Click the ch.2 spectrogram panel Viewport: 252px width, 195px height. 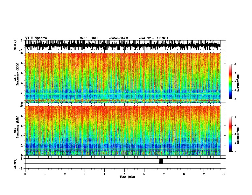122,131
